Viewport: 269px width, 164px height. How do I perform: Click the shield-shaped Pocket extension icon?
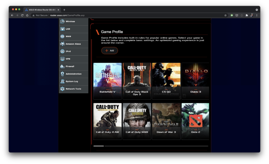click(237, 15)
